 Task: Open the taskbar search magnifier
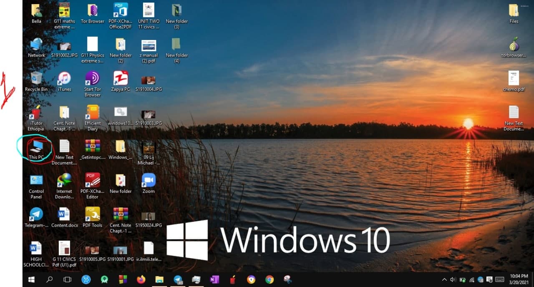click(49, 280)
